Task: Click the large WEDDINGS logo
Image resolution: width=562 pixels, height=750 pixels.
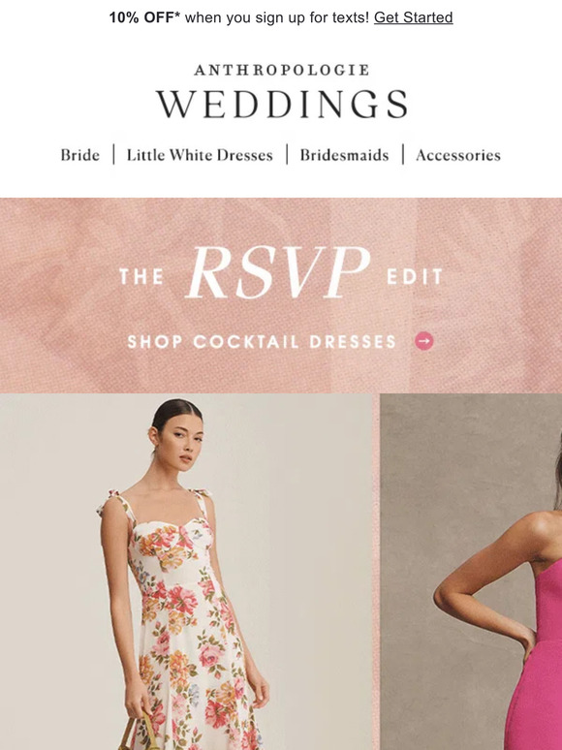Action: coord(282,105)
